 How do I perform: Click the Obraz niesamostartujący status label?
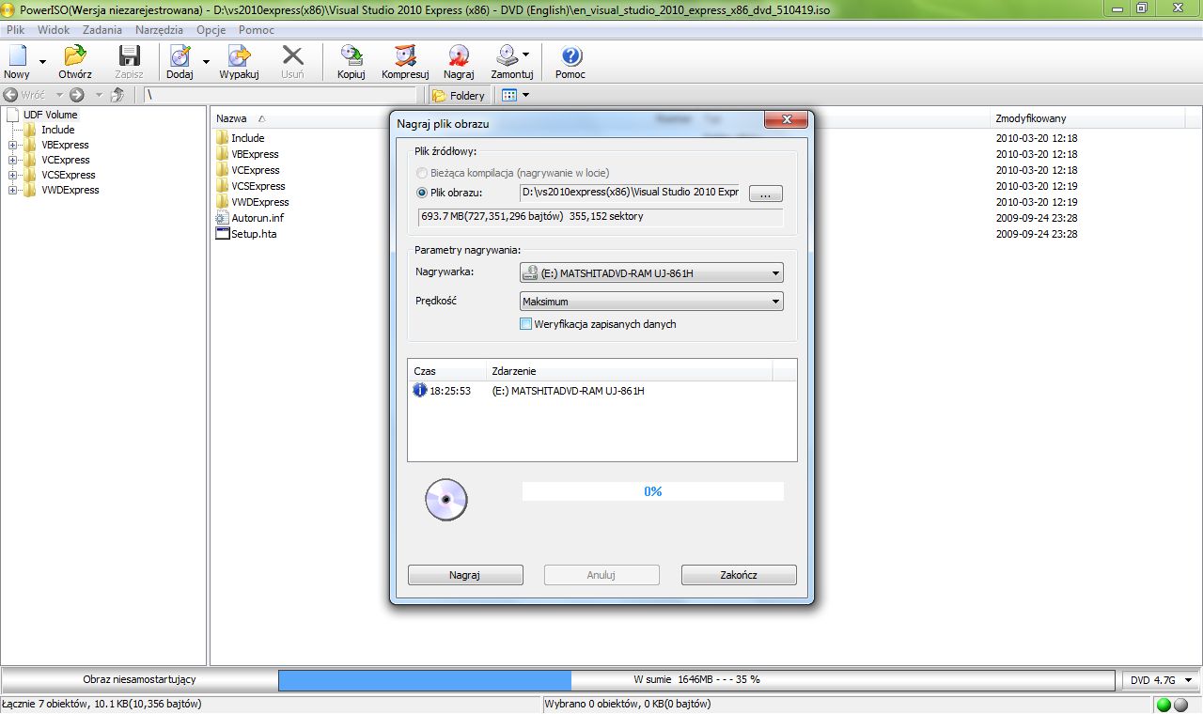click(139, 679)
